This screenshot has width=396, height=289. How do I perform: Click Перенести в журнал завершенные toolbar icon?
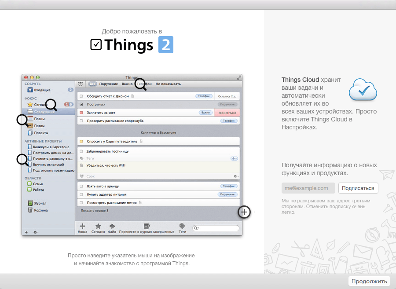[147, 226]
